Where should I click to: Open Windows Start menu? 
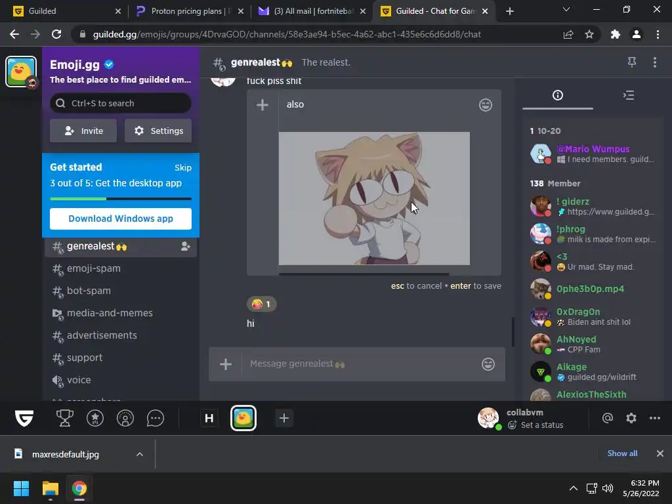21,488
